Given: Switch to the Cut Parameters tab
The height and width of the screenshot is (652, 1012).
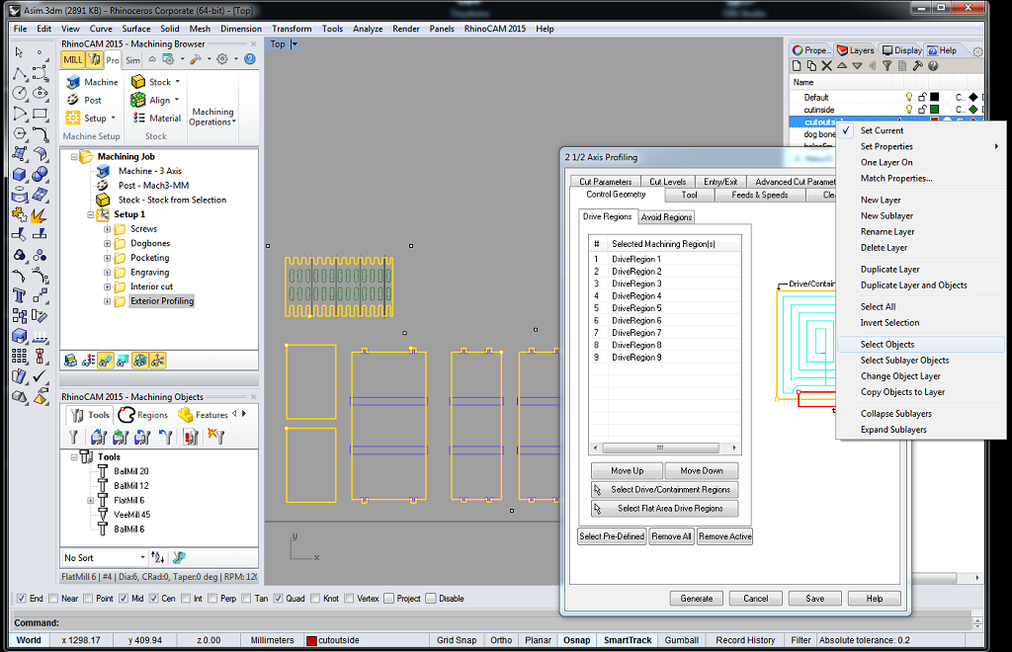Looking at the screenshot, I should point(606,182).
